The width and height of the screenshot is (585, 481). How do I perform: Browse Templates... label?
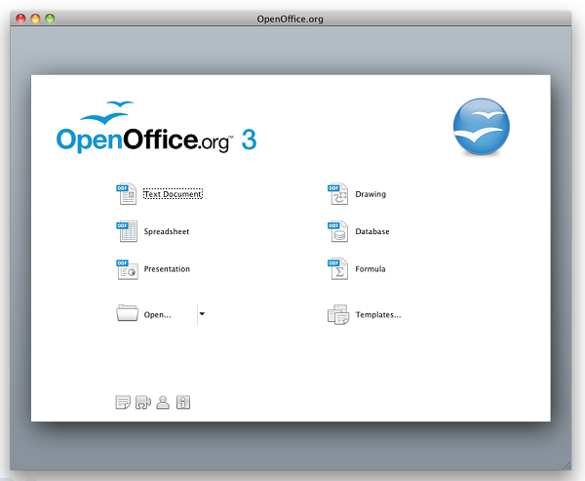[x=378, y=315]
